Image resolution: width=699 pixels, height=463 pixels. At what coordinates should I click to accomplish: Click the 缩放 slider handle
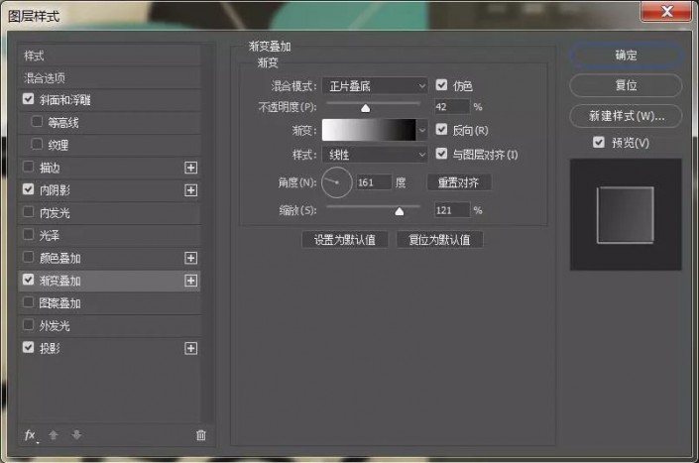point(400,211)
